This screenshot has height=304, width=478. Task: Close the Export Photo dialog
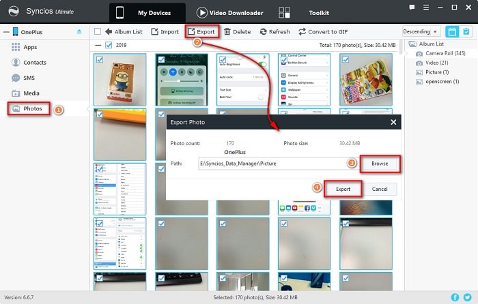pyautogui.click(x=393, y=122)
